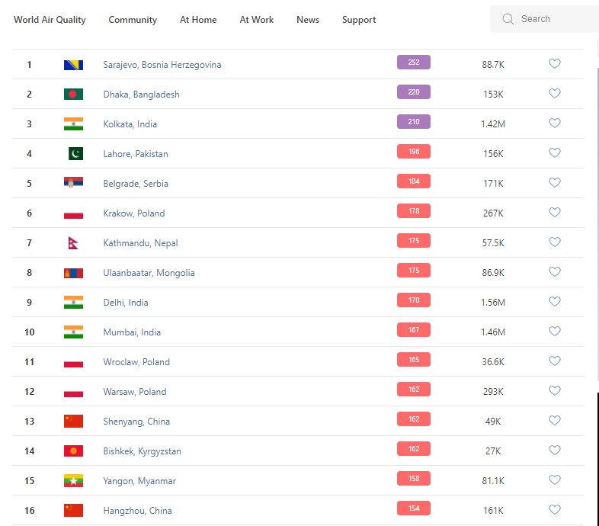Click the purple 252 AQI badge
The image size is (599, 526).
coord(414,63)
